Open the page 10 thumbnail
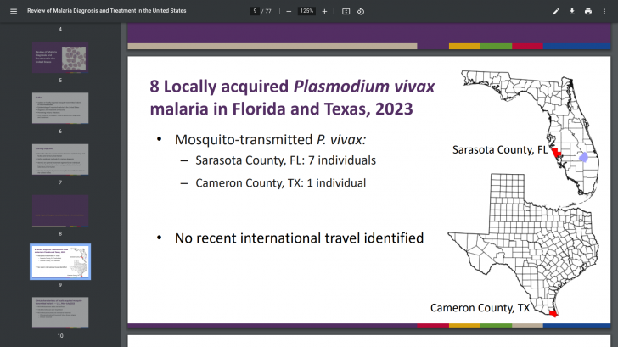Screen dimensions: 618x347 [x=60, y=312]
